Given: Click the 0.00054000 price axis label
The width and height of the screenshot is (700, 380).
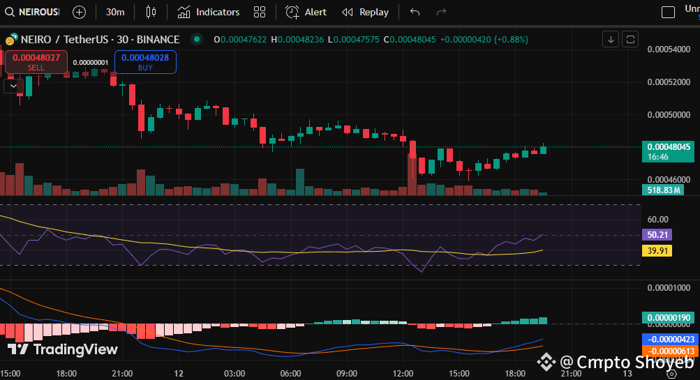Looking at the screenshot, I should 669,50.
